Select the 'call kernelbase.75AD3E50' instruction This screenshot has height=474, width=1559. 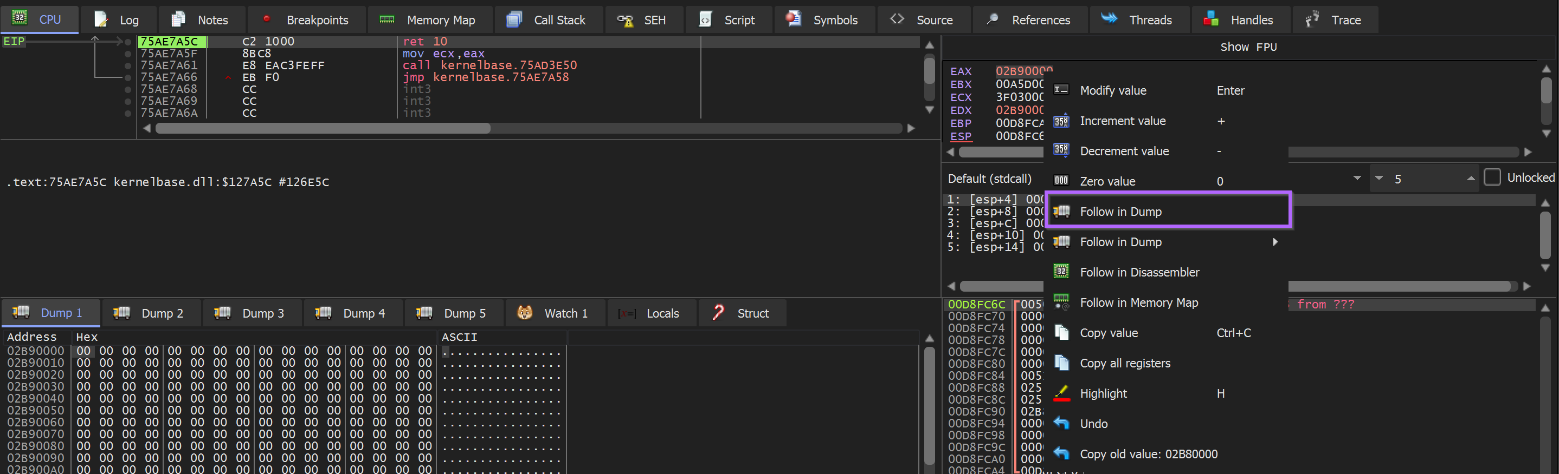click(x=489, y=65)
